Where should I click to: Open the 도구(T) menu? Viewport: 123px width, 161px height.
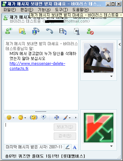(61, 10)
